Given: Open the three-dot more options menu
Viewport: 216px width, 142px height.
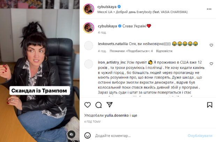Looking at the screenshot, I should pyautogui.click(x=209, y=9).
